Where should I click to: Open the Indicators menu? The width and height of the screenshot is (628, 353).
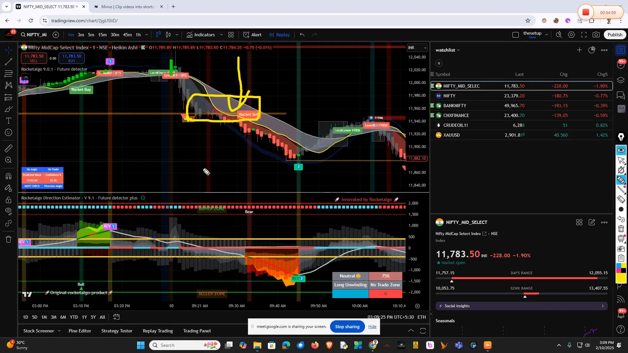204,35
